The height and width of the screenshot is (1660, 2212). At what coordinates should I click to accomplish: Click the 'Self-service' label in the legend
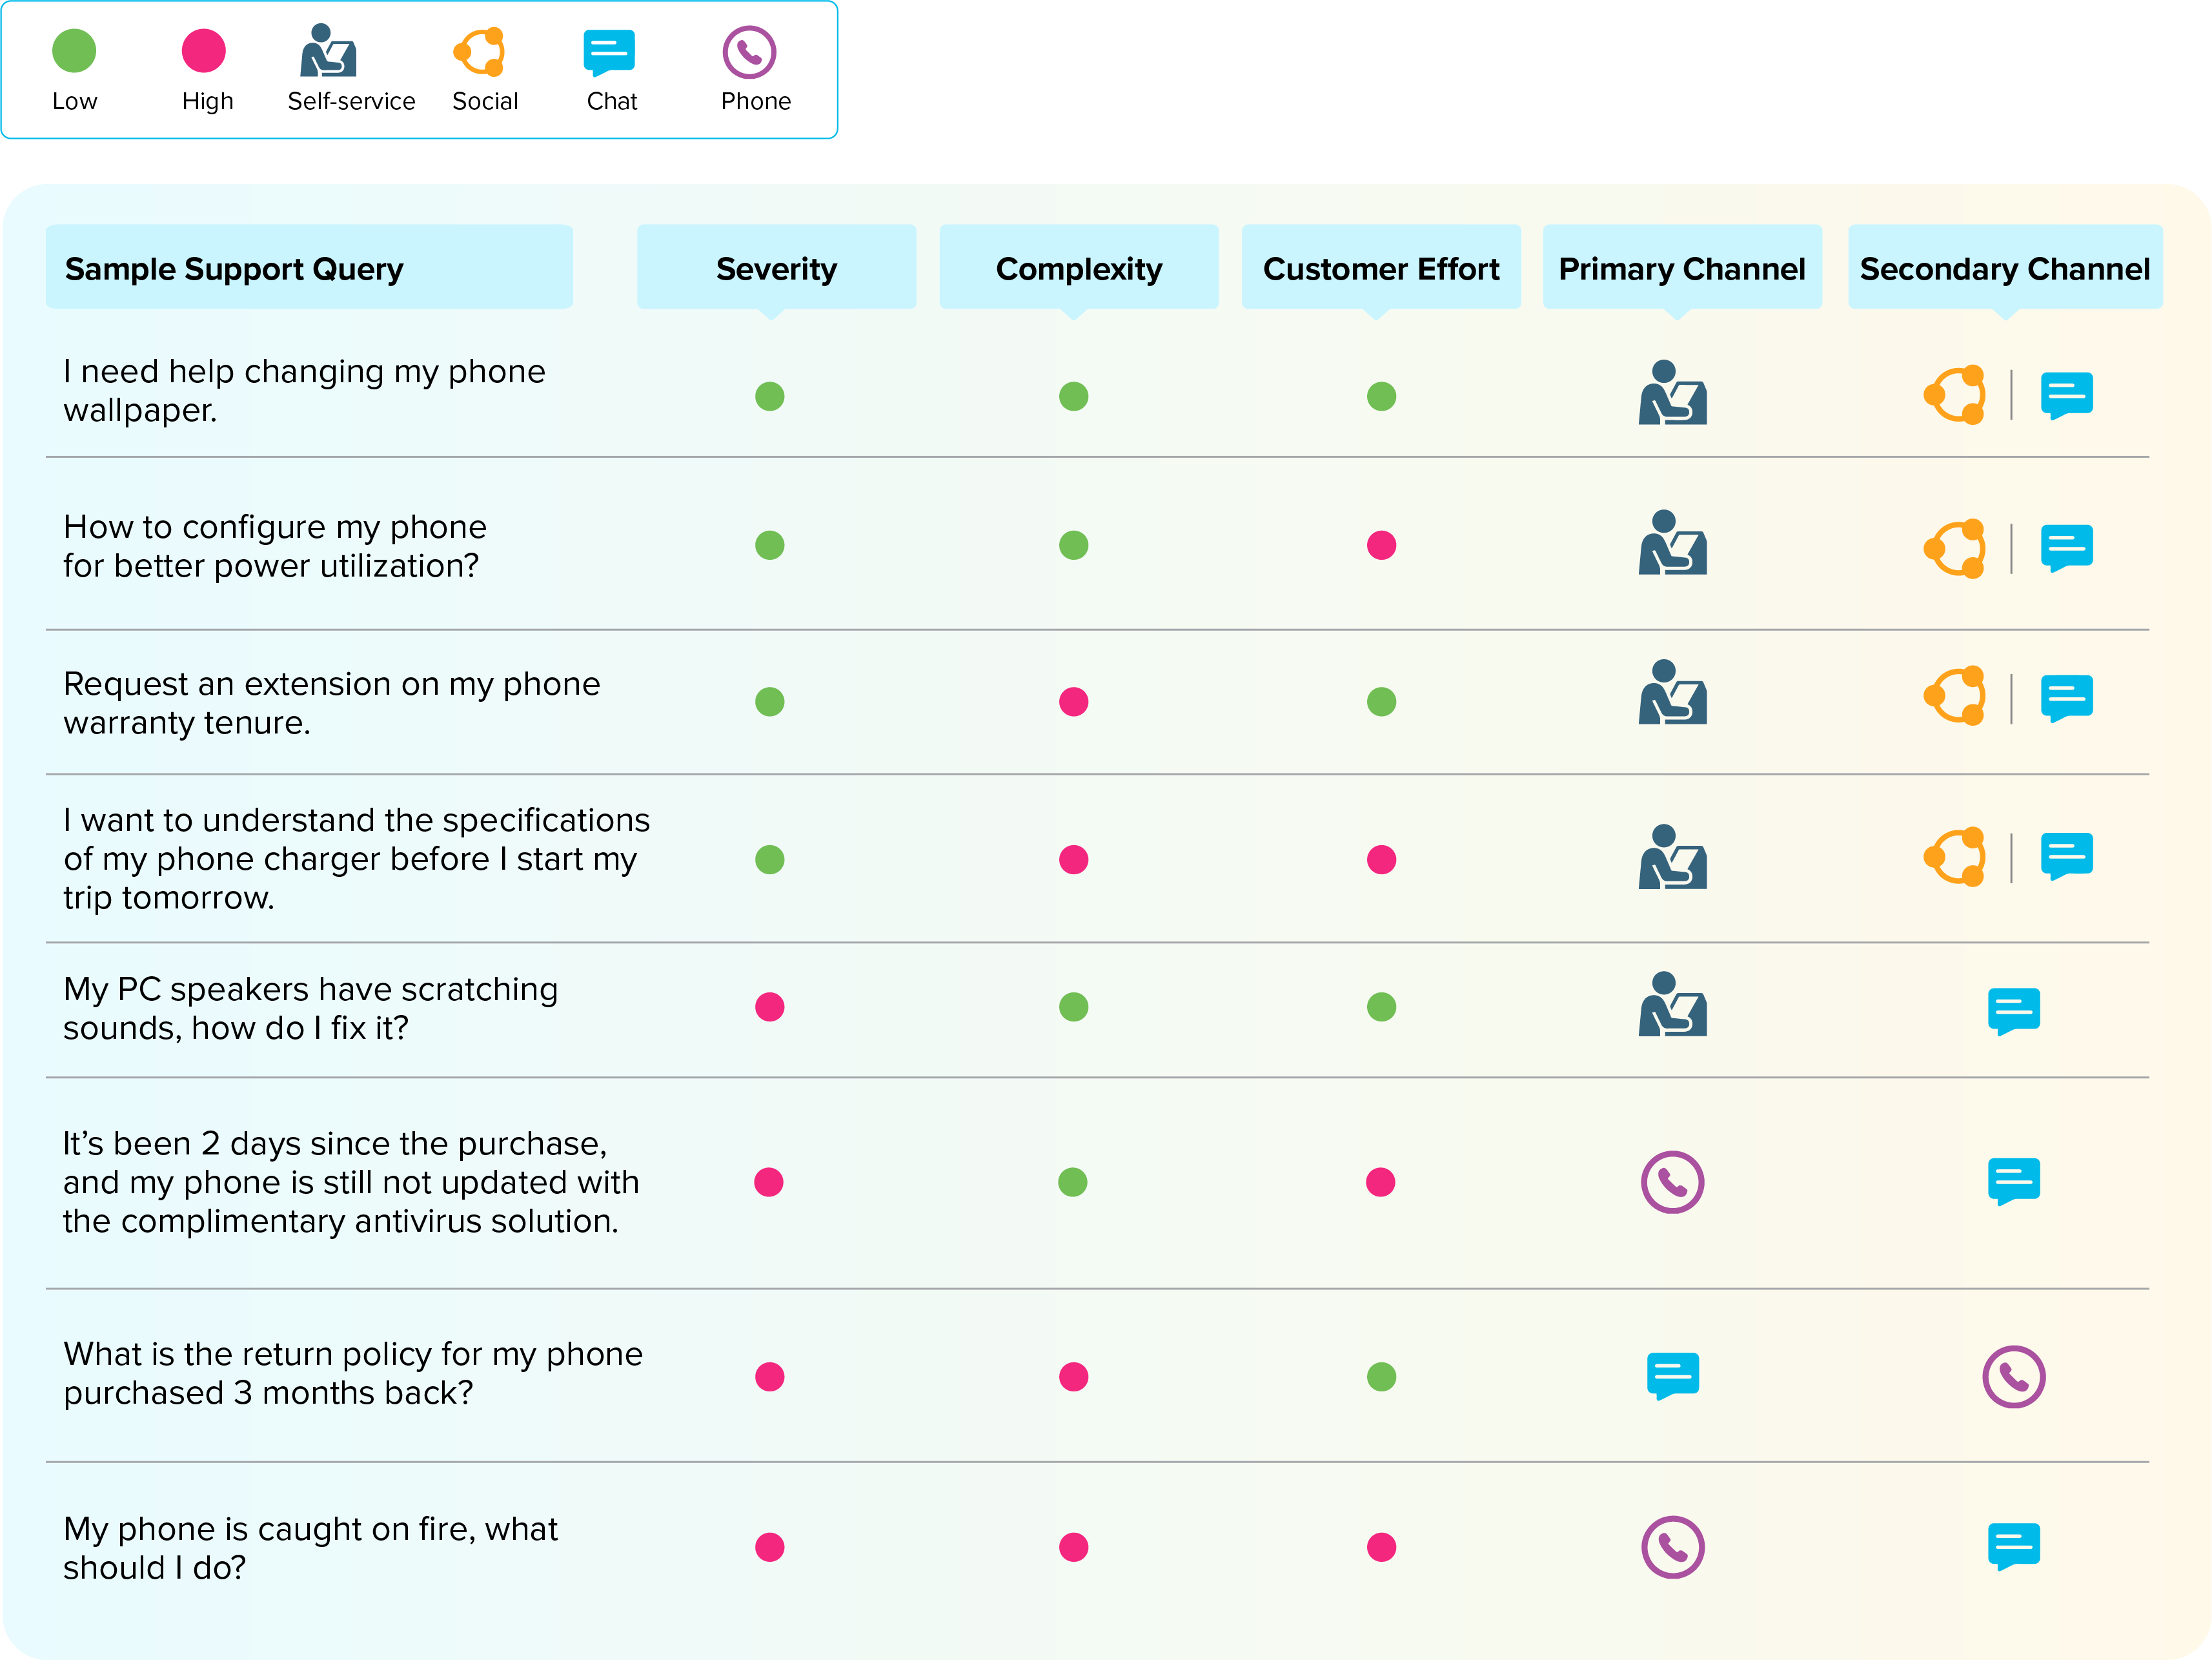pyautogui.click(x=351, y=101)
